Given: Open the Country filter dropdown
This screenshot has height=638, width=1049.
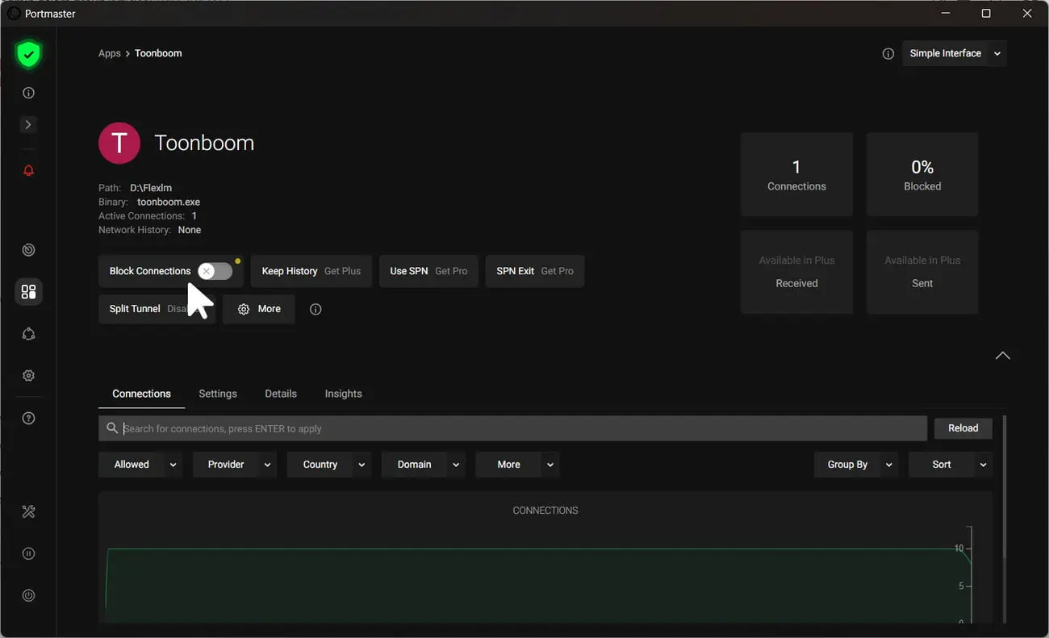Looking at the screenshot, I should (329, 465).
